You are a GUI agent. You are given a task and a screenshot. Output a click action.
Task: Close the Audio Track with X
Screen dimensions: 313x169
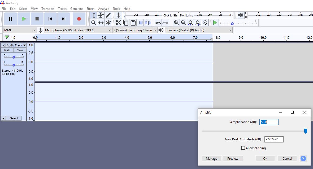[x=4, y=45]
